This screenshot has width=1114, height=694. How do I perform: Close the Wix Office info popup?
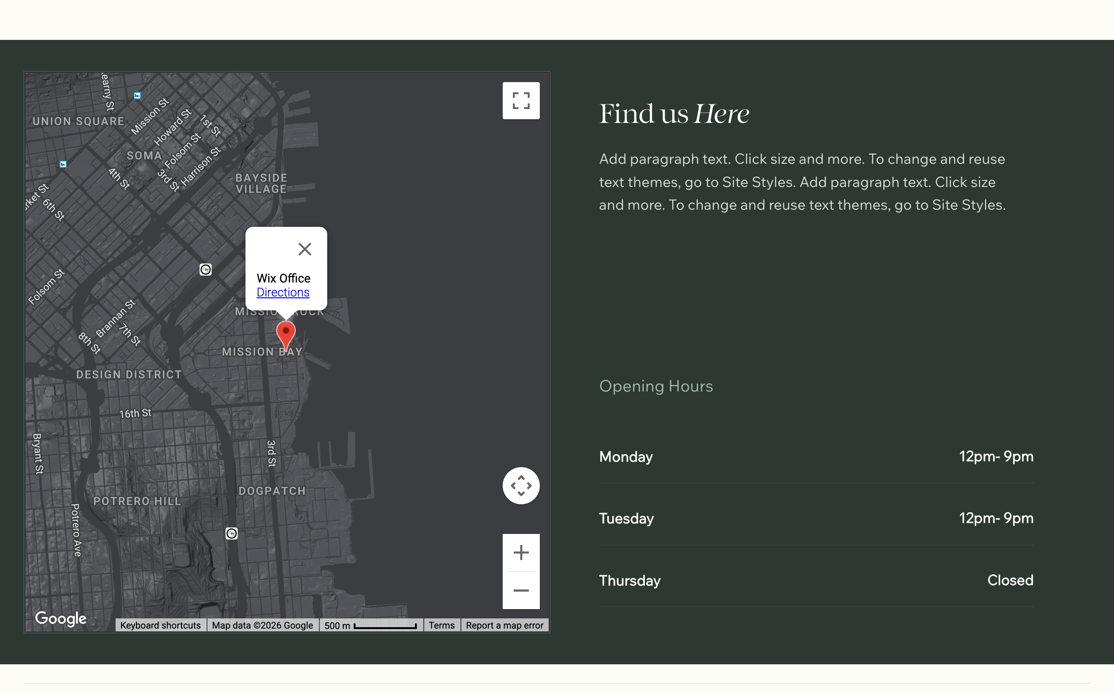click(x=304, y=249)
